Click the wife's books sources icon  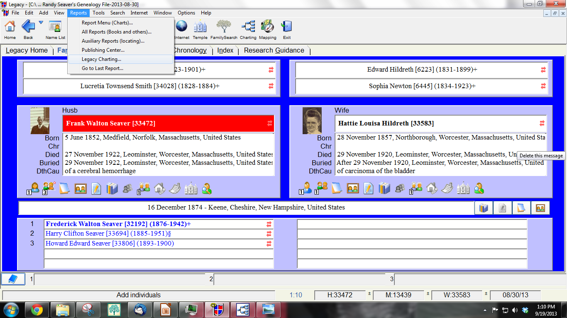pos(384,188)
